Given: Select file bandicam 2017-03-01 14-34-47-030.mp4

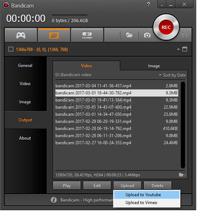Looking at the screenshot, I should [117, 114].
